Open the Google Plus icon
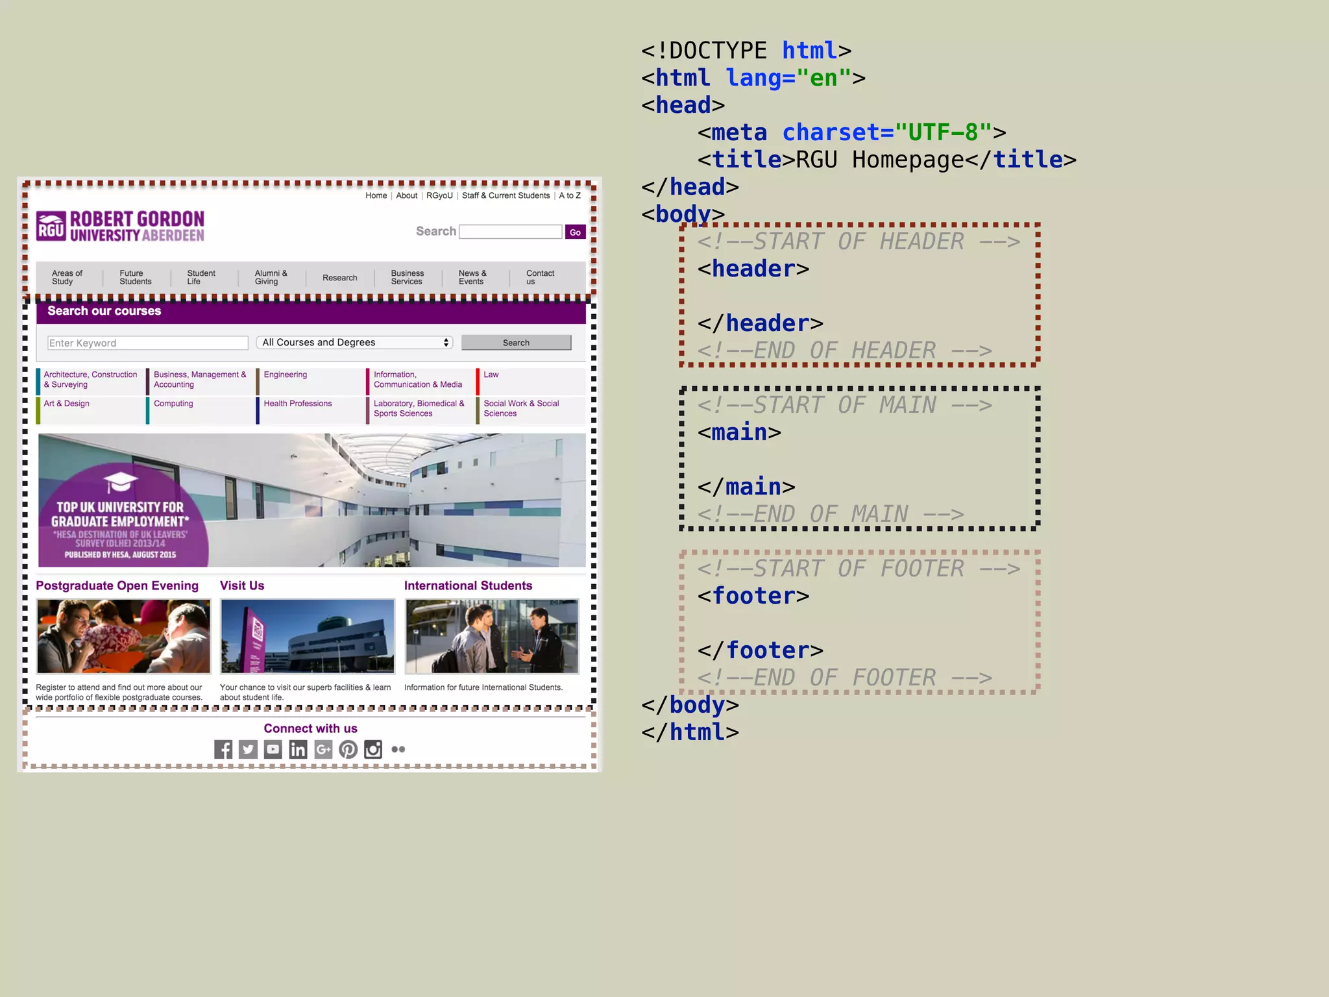 [x=323, y=750]
